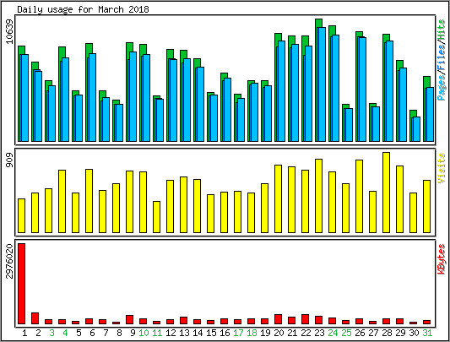Select day label 13 on the axis
450x342 pixels.
(x=184, y=333)
